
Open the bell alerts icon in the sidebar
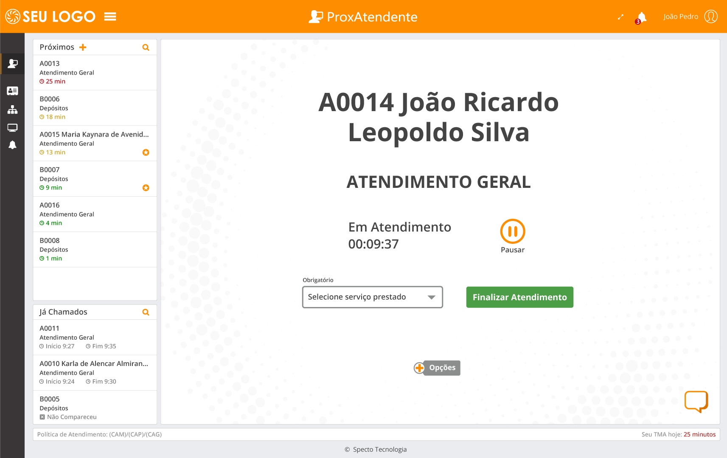point(13,145)
